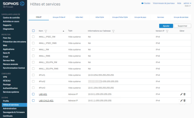Edit the LAB-CHILD-AD1 host with pencil icon
The image size is (194, 118).
pos(181,101)
